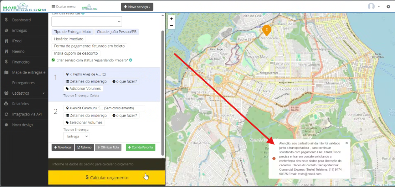Screen dimensions: 395x187
Task: Change Tipo de Entrega: Moto
Action: (73, 32)
